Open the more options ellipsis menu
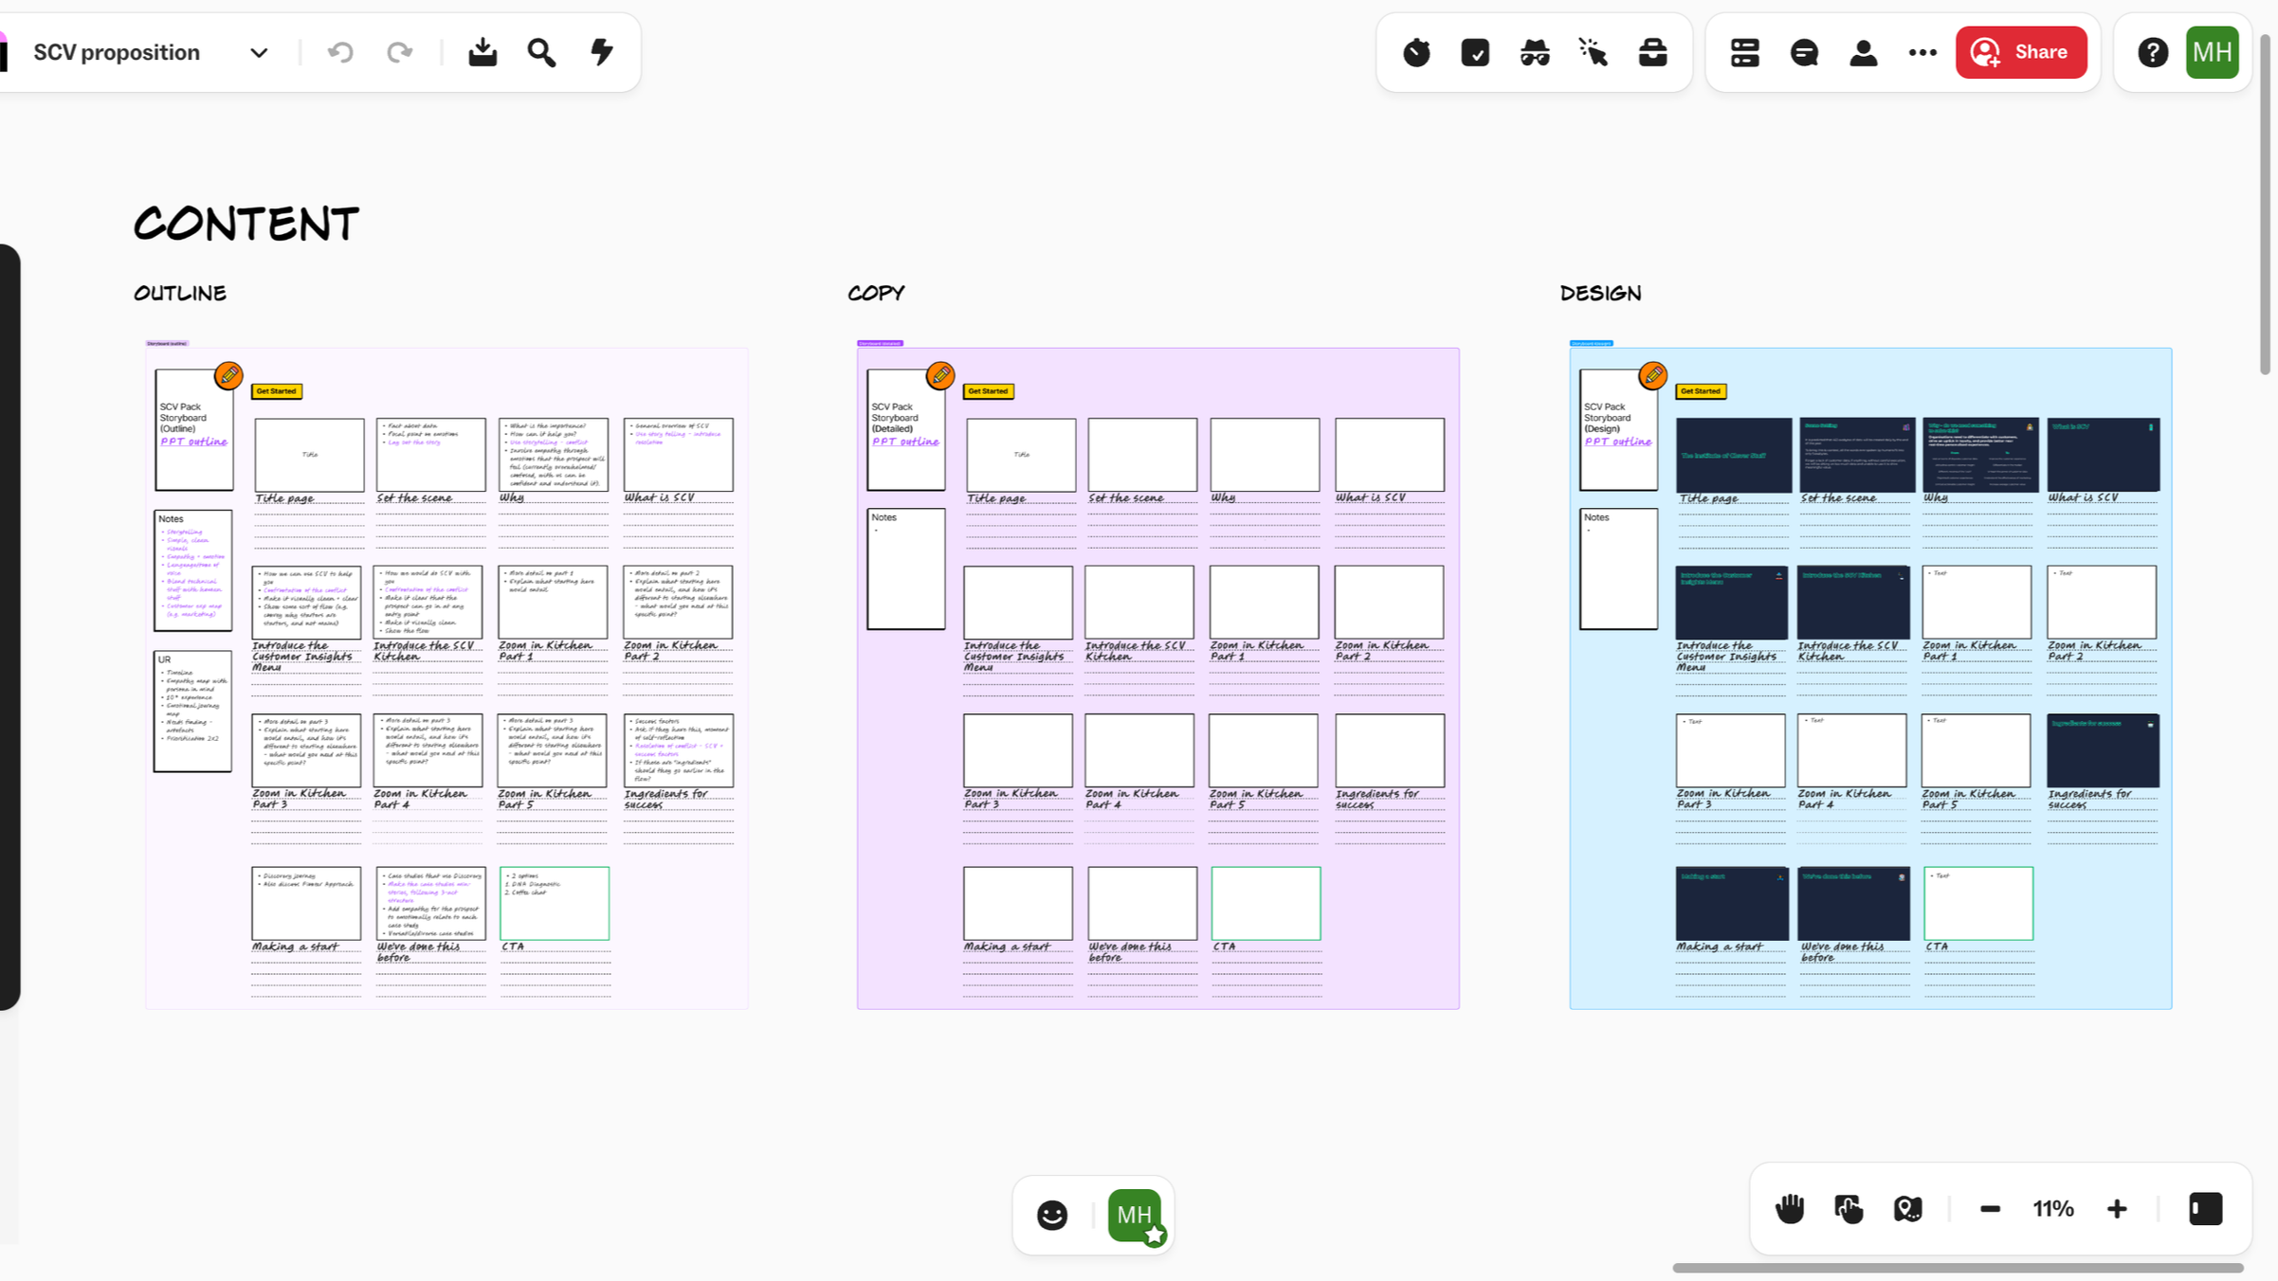2278x1281 pixels. tap(1923, 52)
